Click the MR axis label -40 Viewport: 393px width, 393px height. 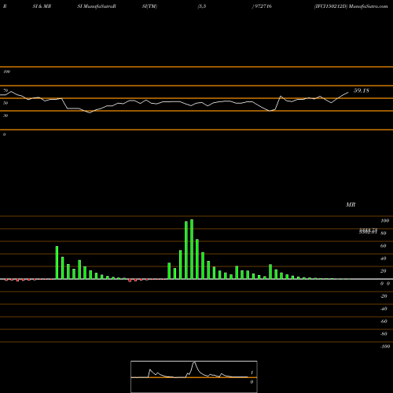click(384, 309)
